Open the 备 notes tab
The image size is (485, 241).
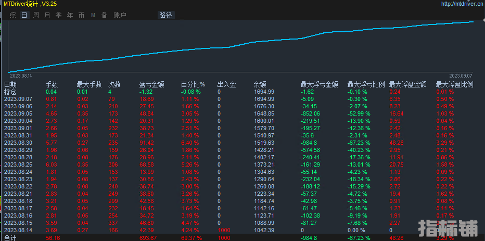(104, 15)
